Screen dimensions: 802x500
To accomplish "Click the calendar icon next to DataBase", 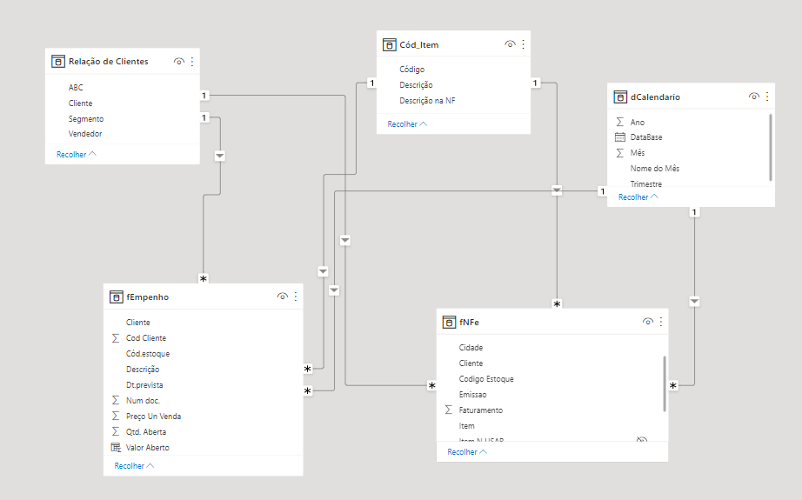I will (620, 137).
